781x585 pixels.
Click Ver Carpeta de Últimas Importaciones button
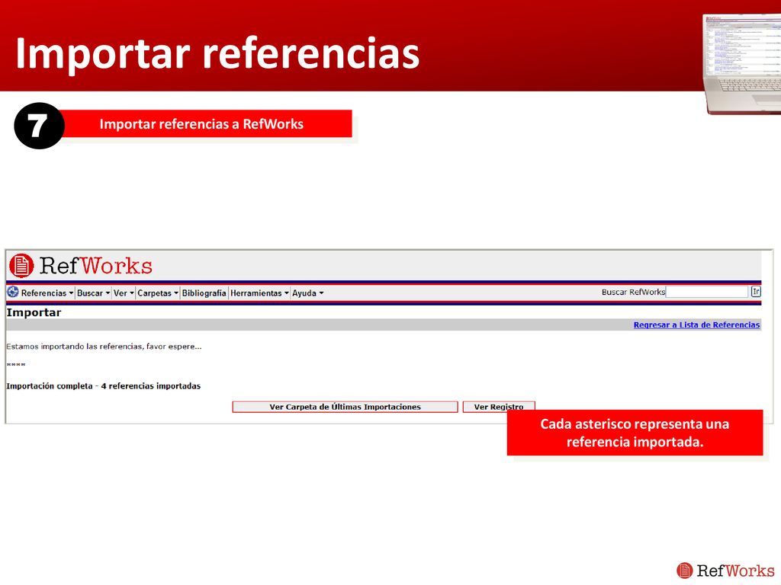(x=345, y=407)
